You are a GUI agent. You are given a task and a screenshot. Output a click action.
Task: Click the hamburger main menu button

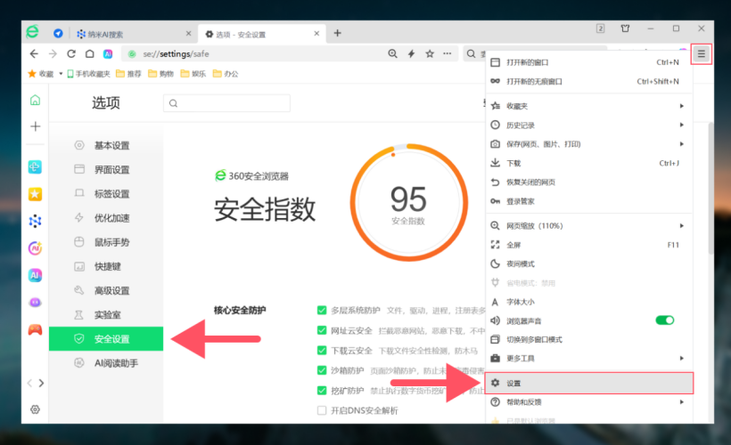point(701,53)
